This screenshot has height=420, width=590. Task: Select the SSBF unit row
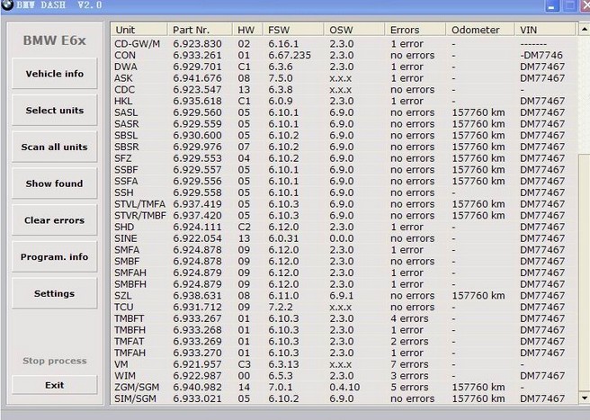click(344, 170)
